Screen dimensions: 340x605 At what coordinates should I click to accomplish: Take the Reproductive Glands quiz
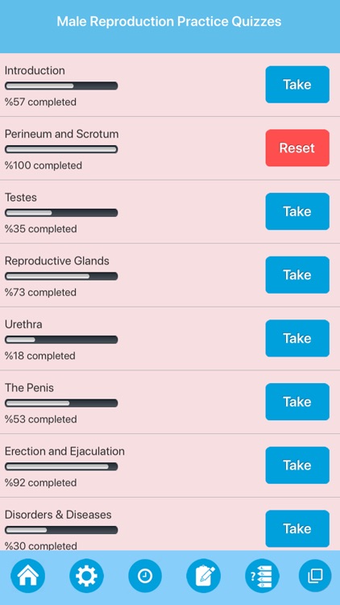(297, 275)
